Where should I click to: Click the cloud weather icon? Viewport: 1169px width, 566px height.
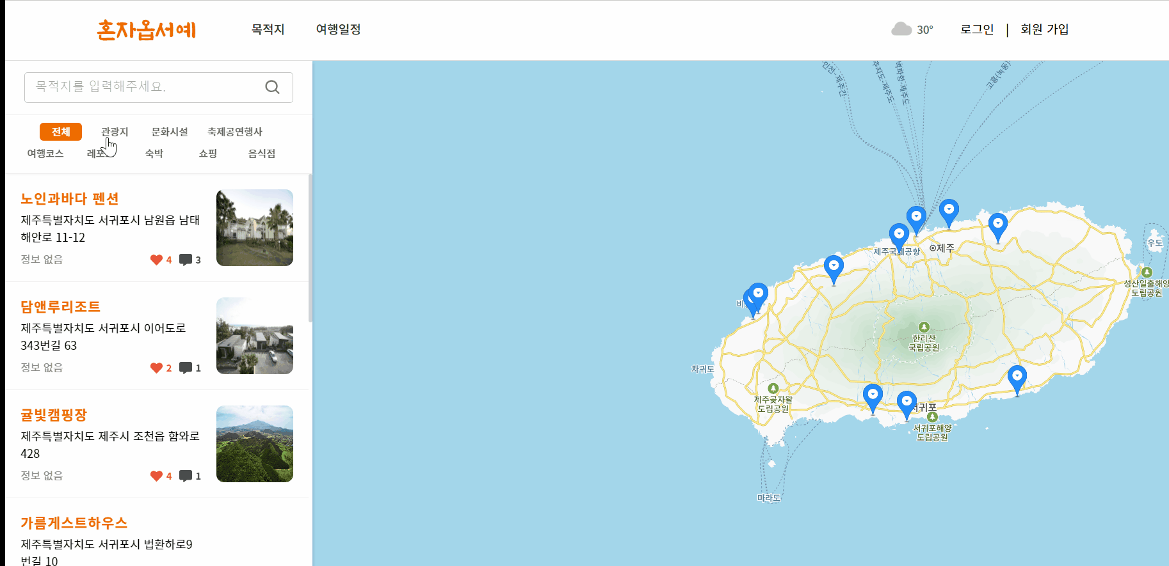point(901,29)
